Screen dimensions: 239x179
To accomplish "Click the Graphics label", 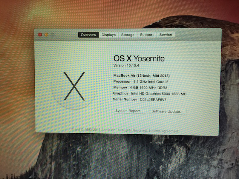I will (x=121, y=93).
